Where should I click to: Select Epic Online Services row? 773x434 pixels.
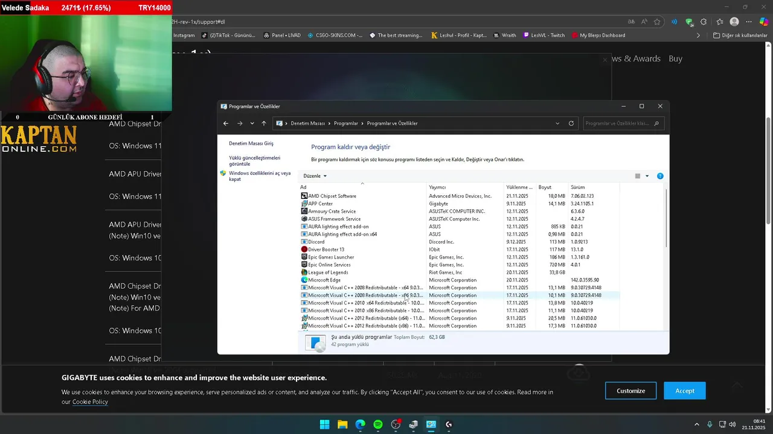pyautogui.click(x=460, y=265)
